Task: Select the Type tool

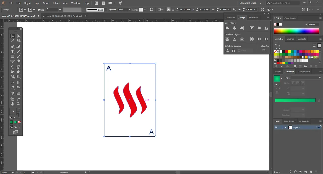Action: (x=12, y=51)
